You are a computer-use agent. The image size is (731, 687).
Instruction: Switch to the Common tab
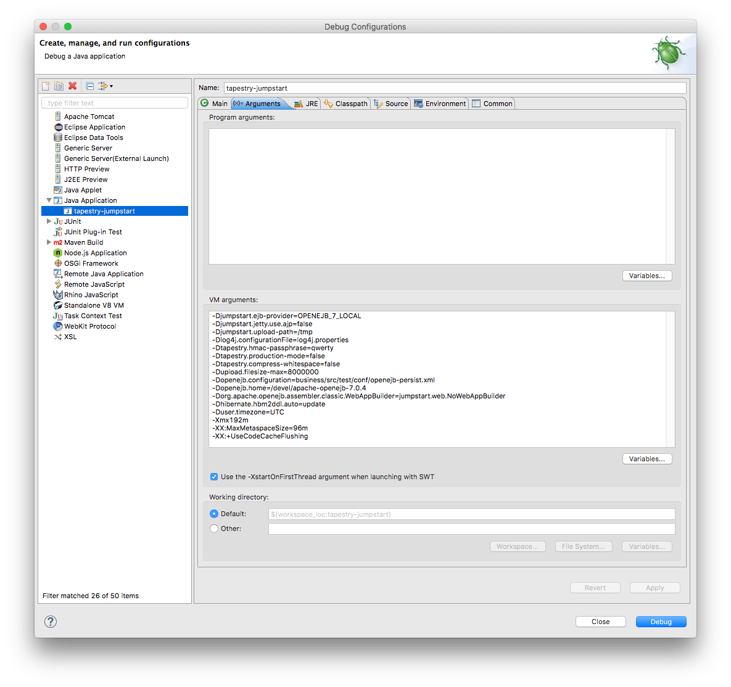point(492,104)
